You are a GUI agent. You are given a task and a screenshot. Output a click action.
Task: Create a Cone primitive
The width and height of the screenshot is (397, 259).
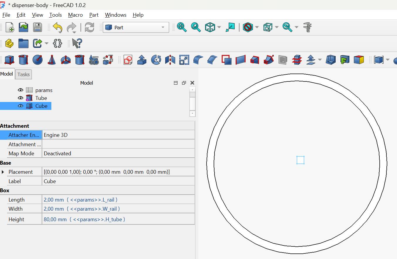[52, 60]
